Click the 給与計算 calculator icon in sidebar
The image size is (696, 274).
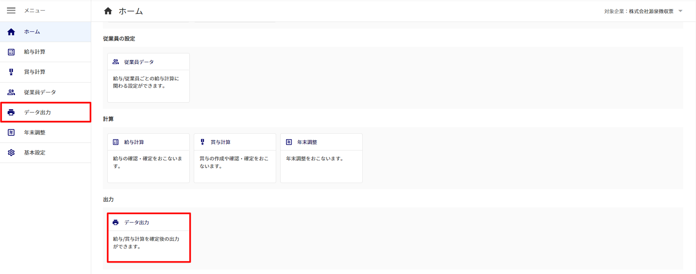(x=11, y=52)
